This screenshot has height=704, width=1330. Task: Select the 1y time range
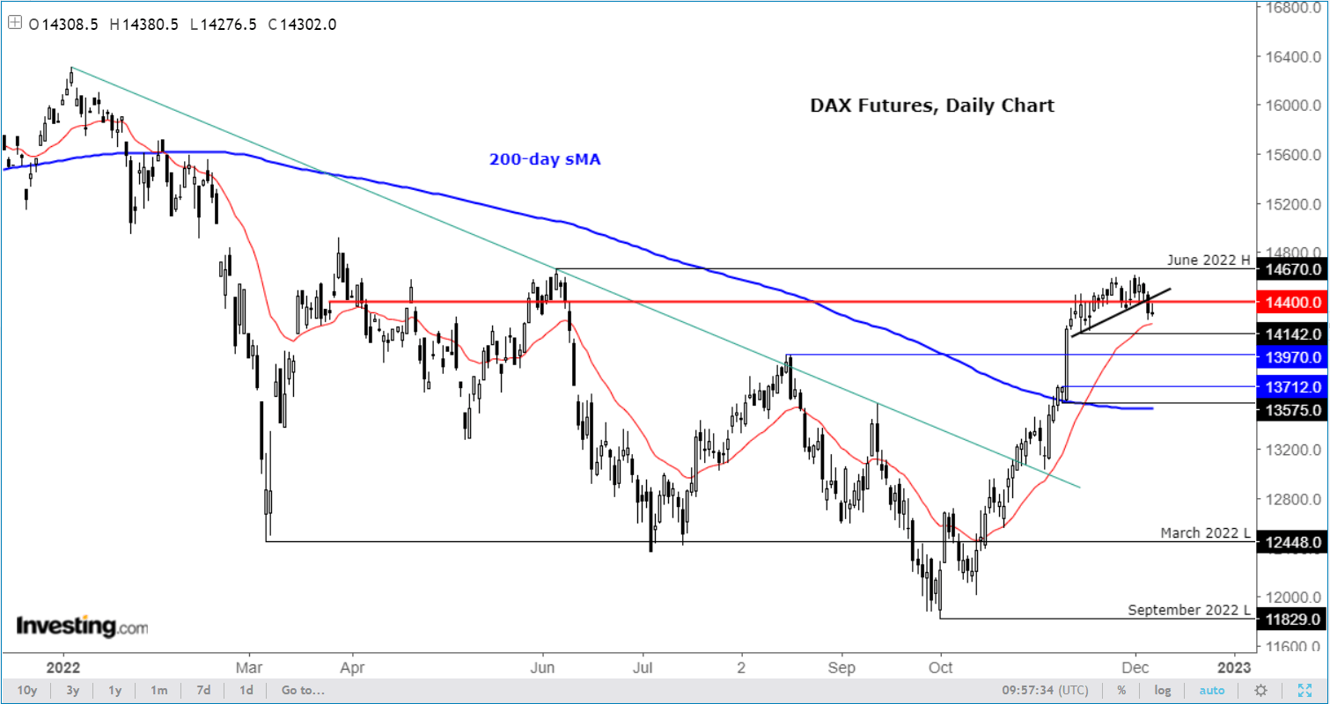114,691
